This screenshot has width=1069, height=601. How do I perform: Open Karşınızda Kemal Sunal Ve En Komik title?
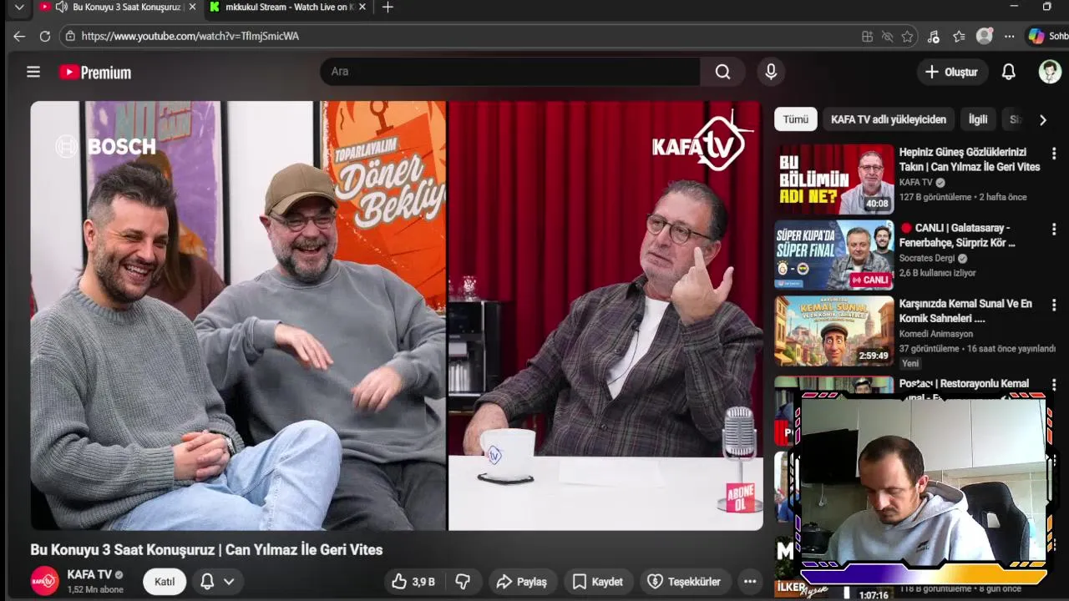(965, 311)
